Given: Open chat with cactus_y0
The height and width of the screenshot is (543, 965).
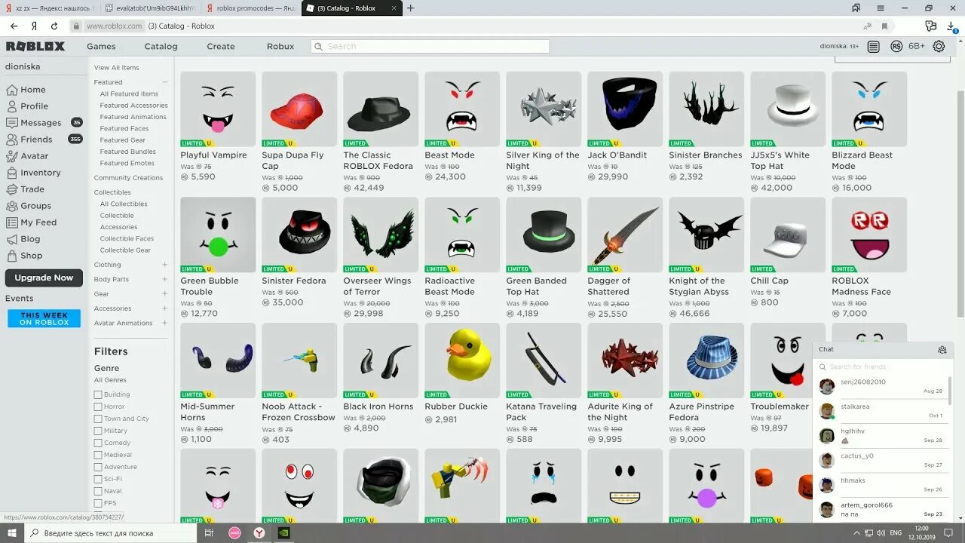Looking at the screenshot, I should [881, 460].
